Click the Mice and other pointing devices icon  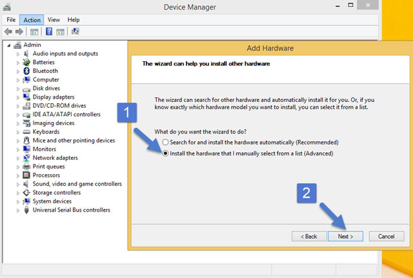click(x=26, y=141)
